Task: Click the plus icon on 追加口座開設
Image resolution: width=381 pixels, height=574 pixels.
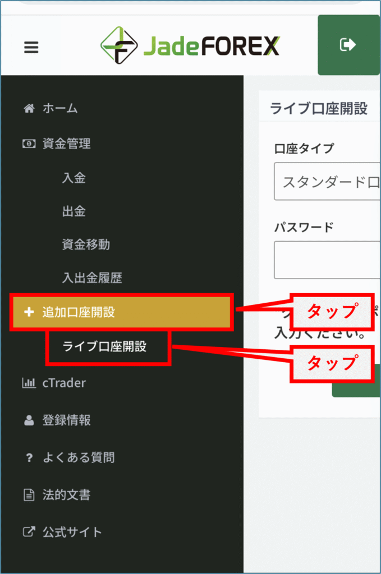Action: click(x=29, y=312)
